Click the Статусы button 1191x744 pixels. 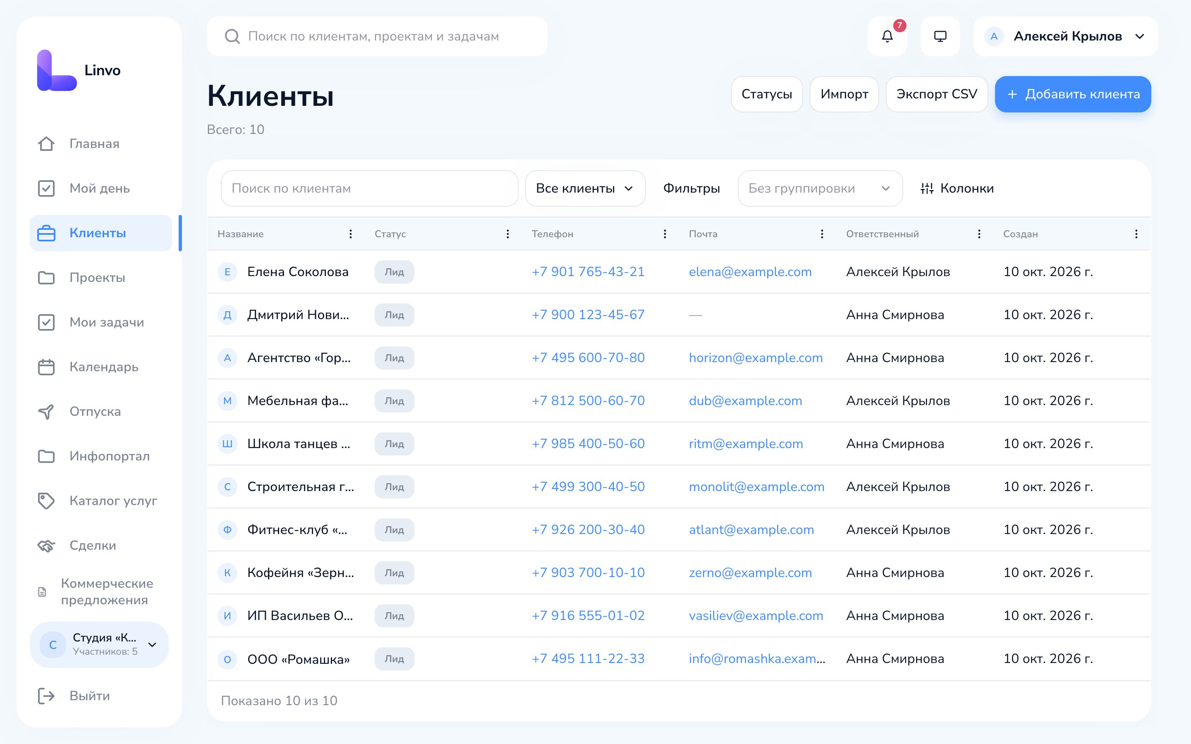click(767, 94)
